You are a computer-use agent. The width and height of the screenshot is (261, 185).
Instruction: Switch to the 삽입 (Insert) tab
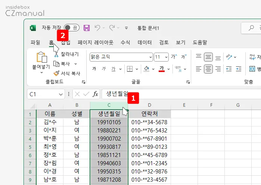66,43
